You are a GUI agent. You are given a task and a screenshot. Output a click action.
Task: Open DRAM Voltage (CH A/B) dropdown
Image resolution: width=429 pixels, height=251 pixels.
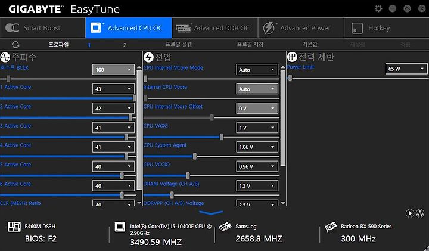pos(257,186)
